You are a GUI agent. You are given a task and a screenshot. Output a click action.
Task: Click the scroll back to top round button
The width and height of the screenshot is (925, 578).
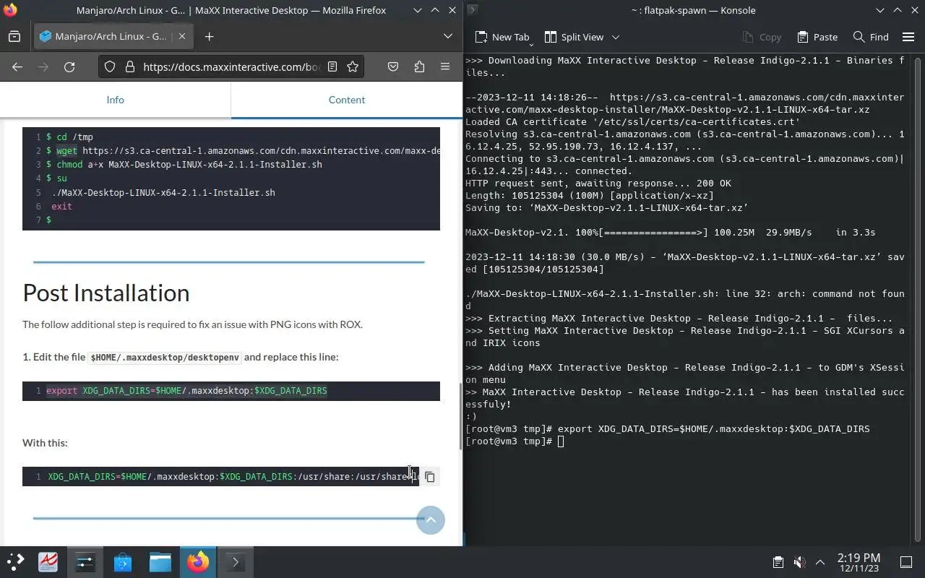point(431,520)
